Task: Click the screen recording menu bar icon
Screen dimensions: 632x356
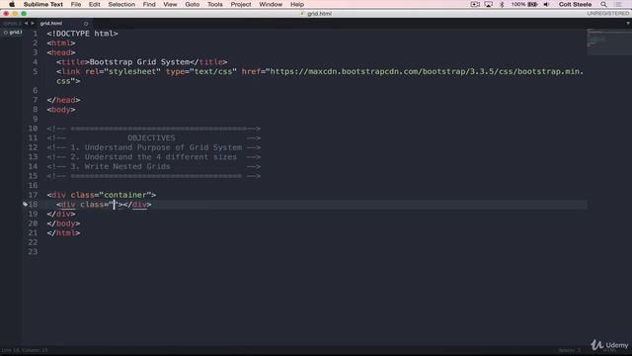Action: tap(475, 4)
